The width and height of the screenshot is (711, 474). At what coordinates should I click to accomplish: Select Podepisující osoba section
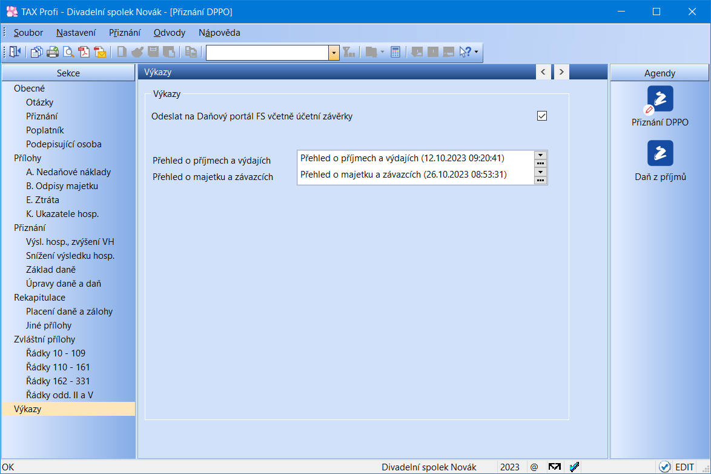point(64,144)
